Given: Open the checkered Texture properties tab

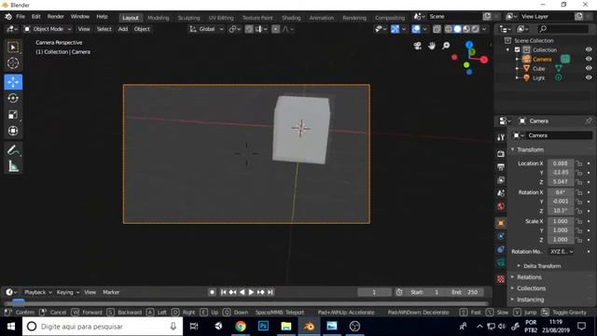Looking at the screenshot, I should pos(501,279).
